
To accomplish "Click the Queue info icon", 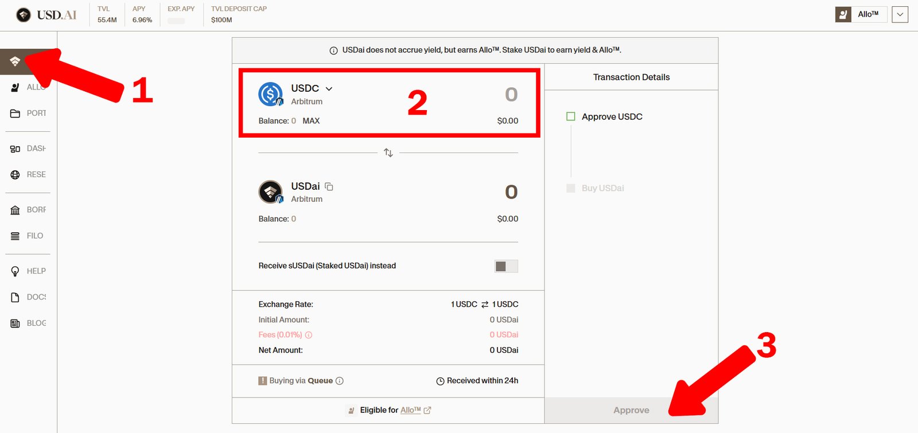I will [340, 381].
